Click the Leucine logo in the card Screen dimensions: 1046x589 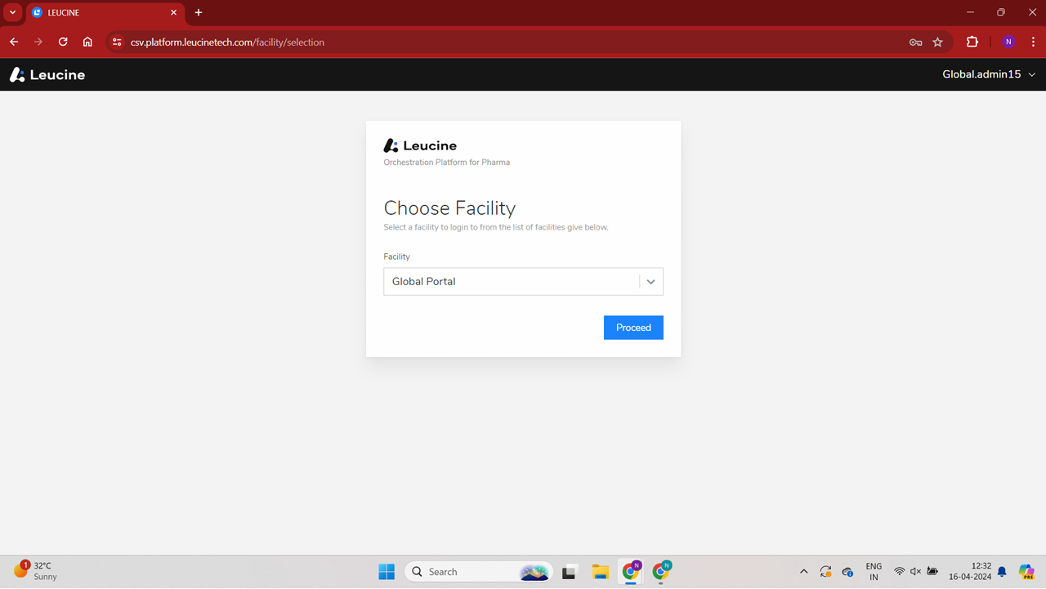click(420, 145)
